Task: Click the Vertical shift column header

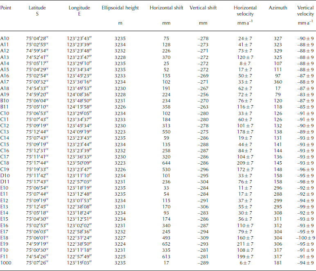Action: (203, 8)
